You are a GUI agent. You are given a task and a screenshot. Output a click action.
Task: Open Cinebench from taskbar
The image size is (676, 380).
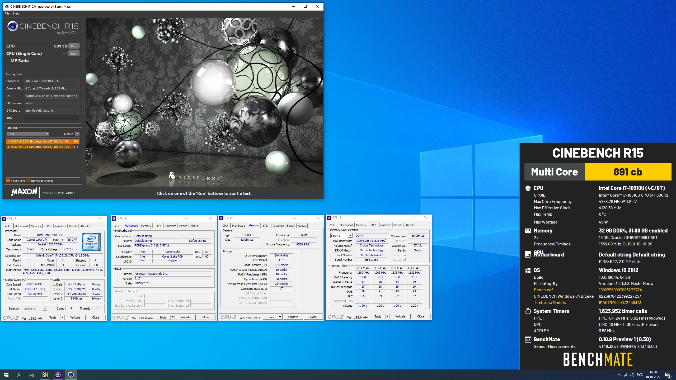[71, 374]
